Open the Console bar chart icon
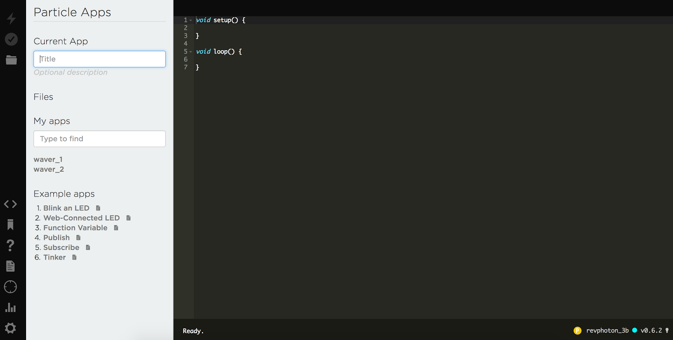This screenshot has width=673, height=340. [x=11, y=308]
